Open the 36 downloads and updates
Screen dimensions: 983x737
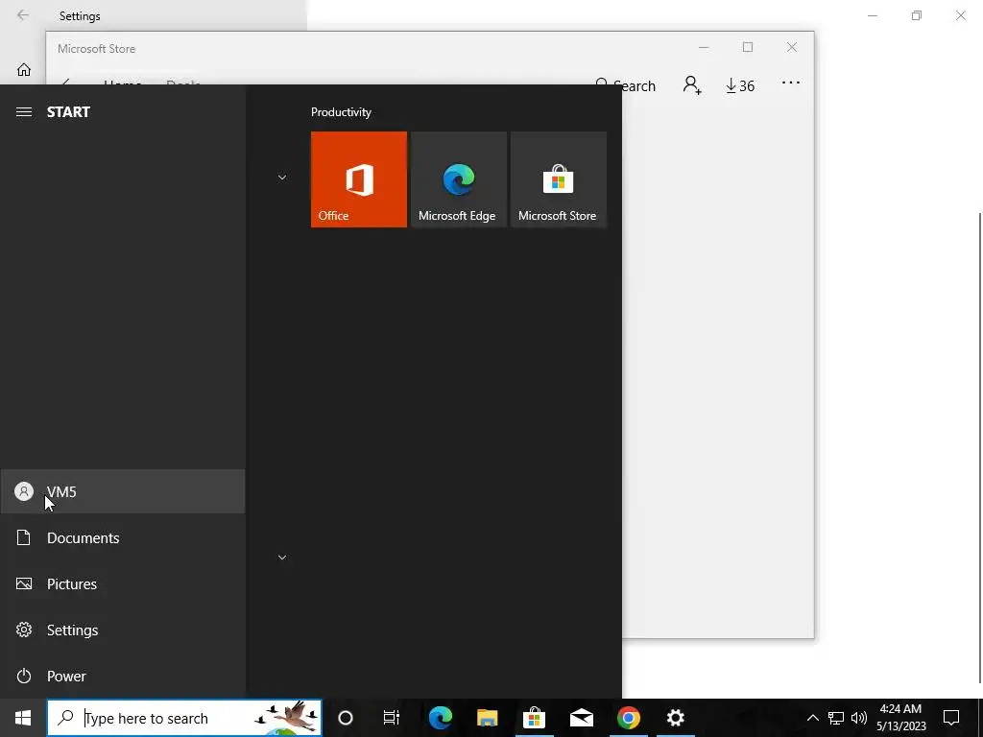point(740,85)
